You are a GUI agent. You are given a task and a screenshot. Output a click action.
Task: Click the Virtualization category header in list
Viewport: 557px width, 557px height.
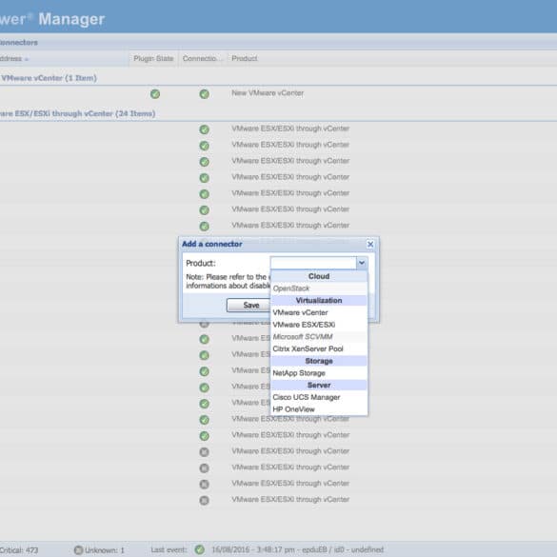(319, 301)
